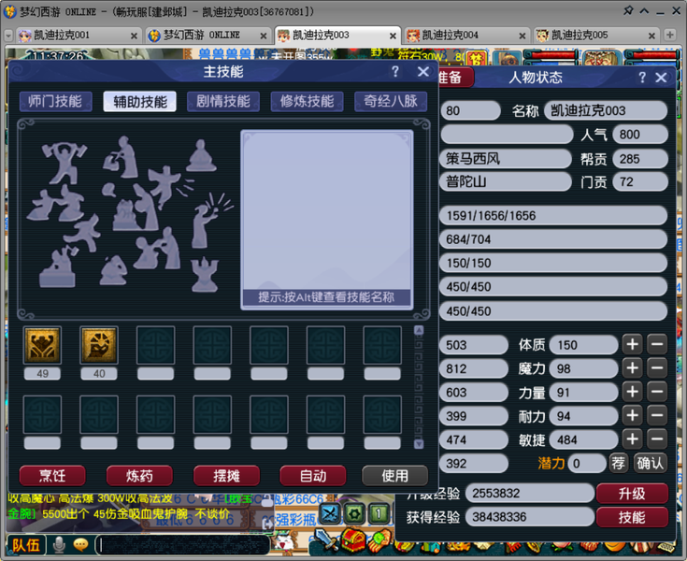Select the 辅助技能 tab

[x=140, y=102]
